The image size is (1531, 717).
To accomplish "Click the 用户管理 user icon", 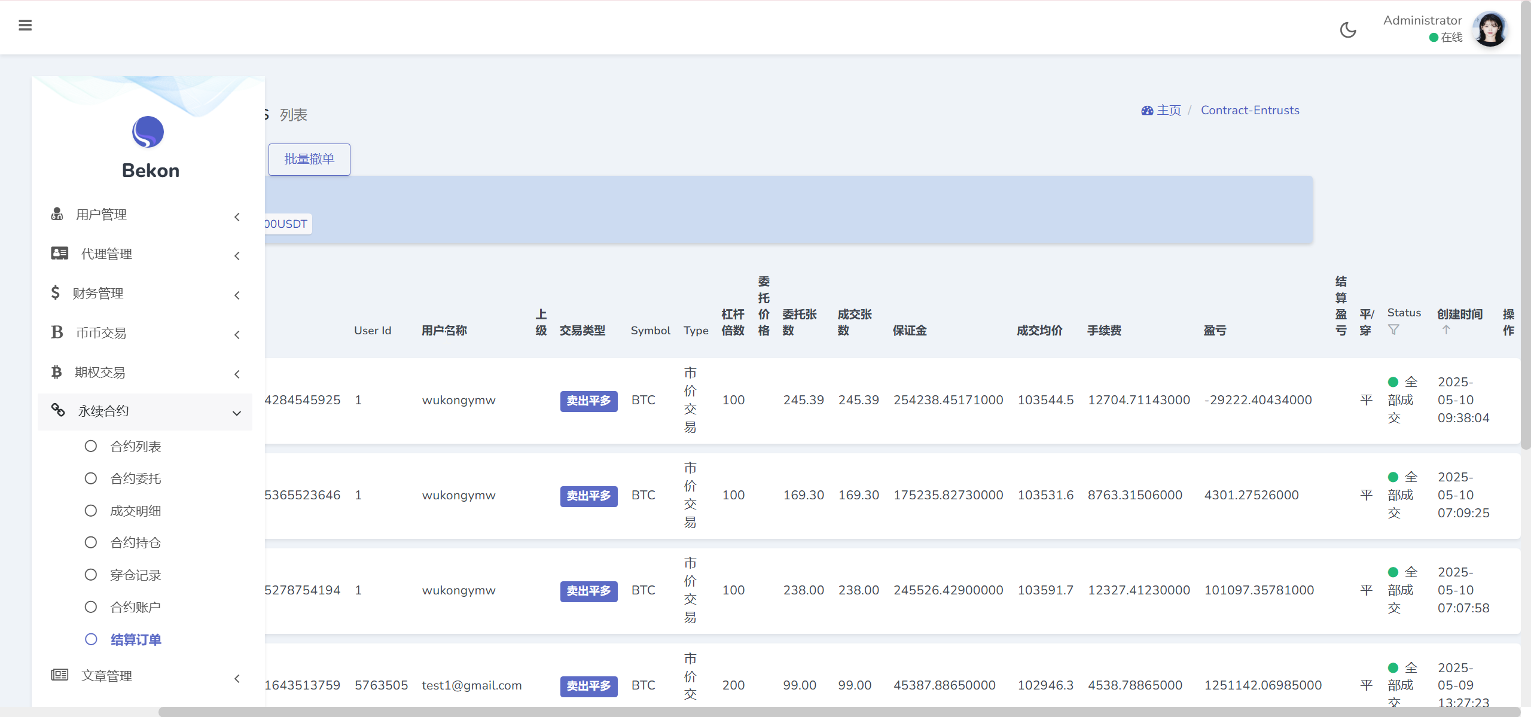I will click(x=57, y=214).
